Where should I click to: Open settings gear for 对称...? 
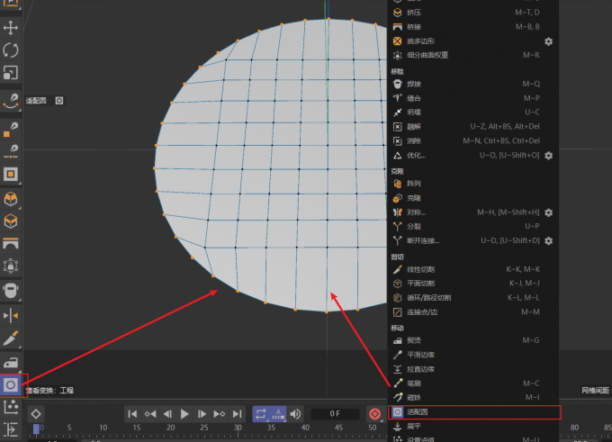(x=548, y=212)
